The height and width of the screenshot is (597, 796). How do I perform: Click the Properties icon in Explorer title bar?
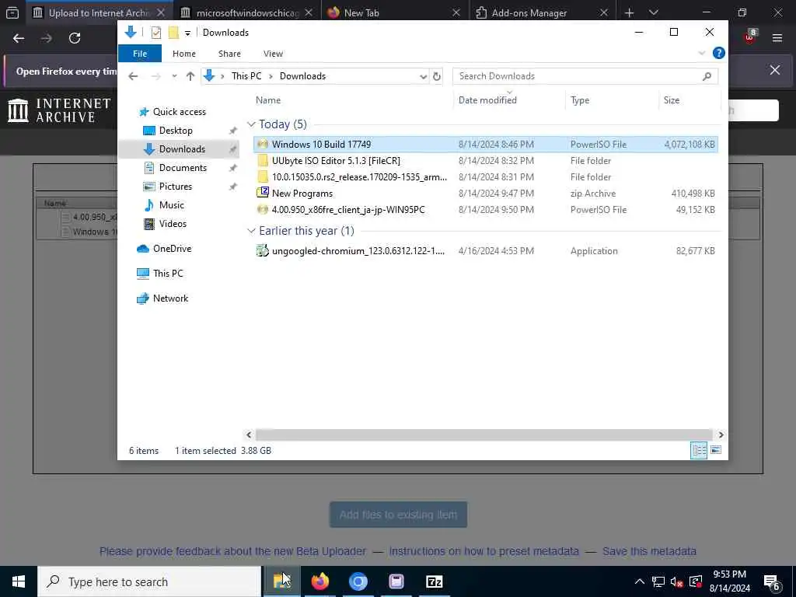pos(155,33)
